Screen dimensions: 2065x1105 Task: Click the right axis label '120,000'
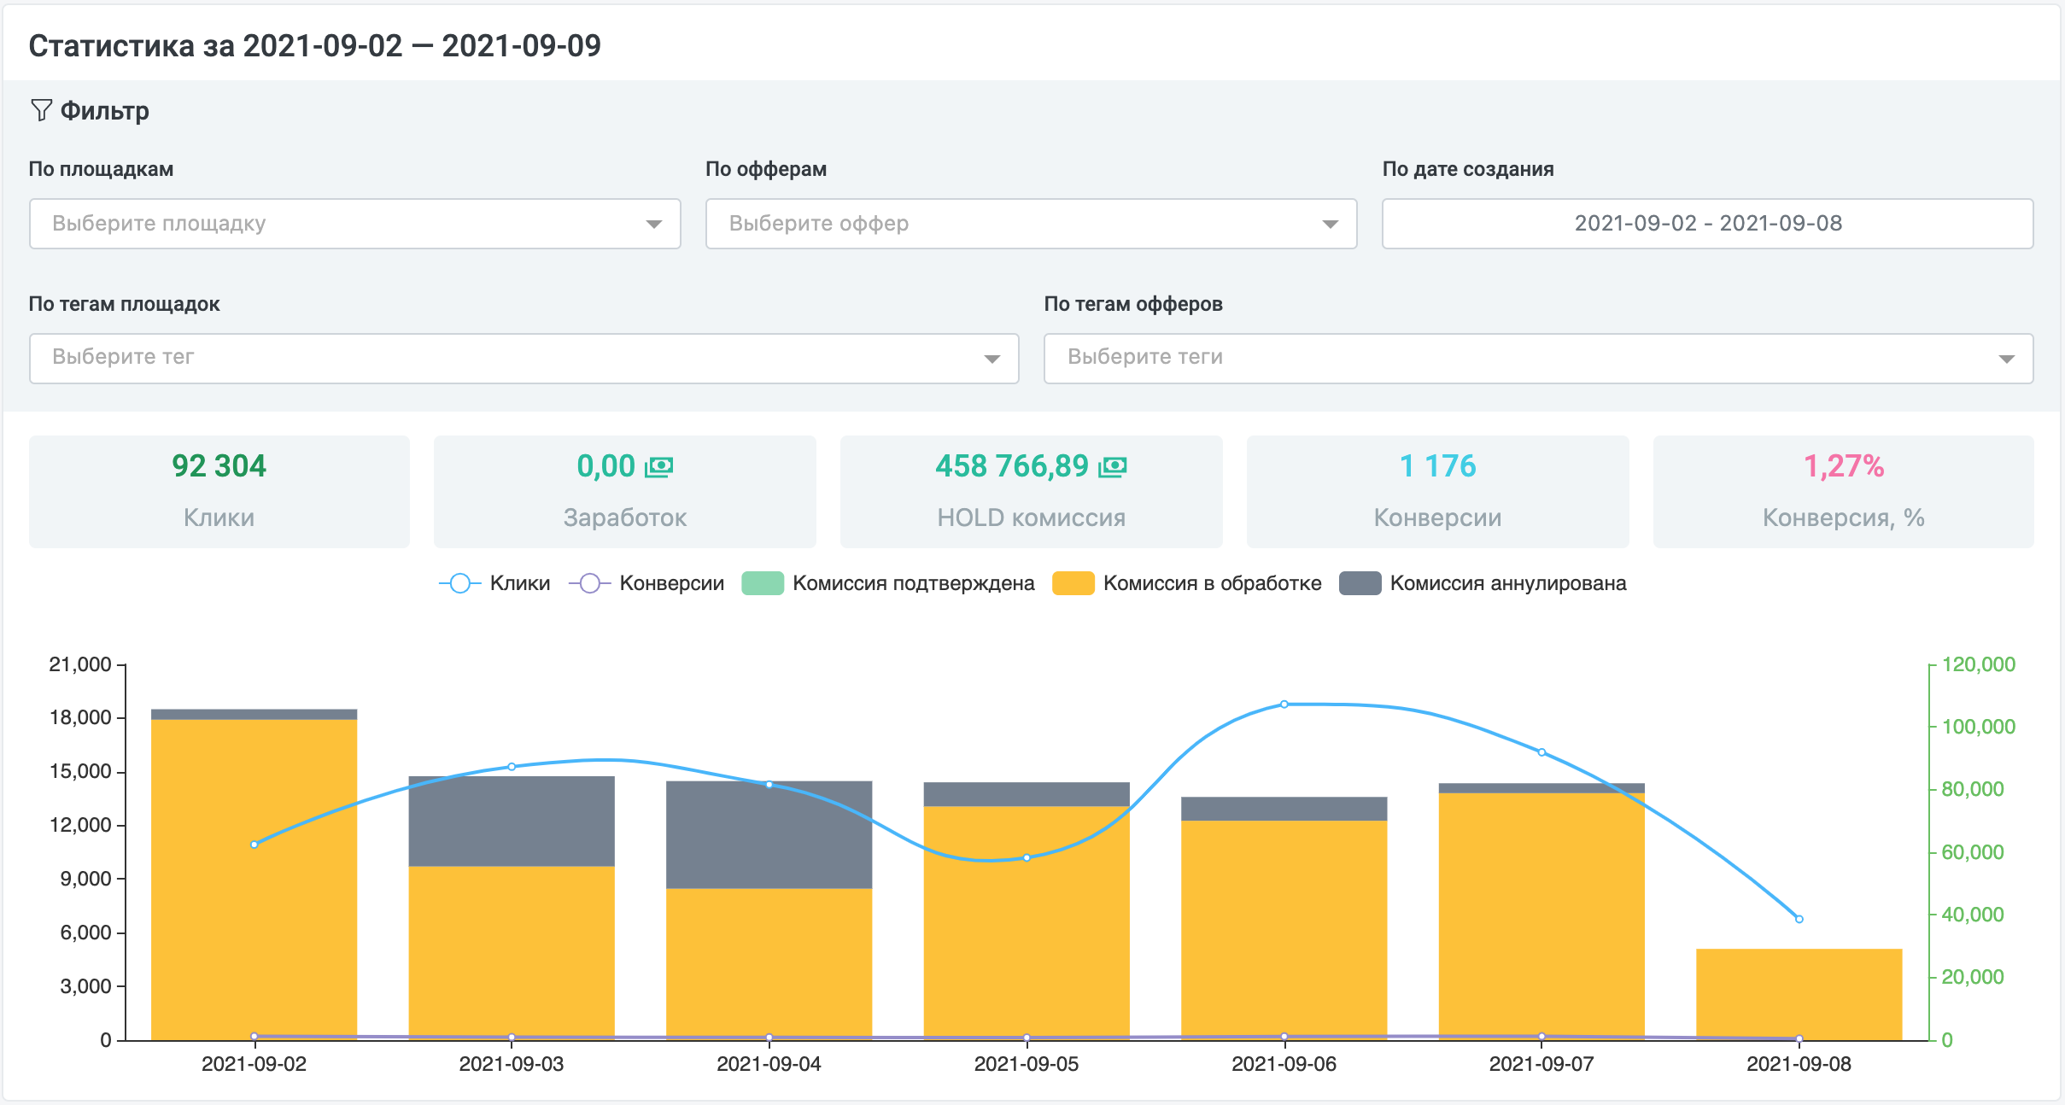tap(1979, 664)
